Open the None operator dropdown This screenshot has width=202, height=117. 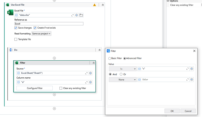pos(123,80)
